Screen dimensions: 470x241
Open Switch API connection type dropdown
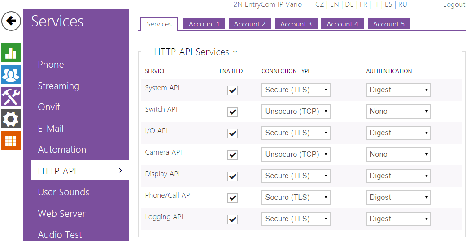296,112
